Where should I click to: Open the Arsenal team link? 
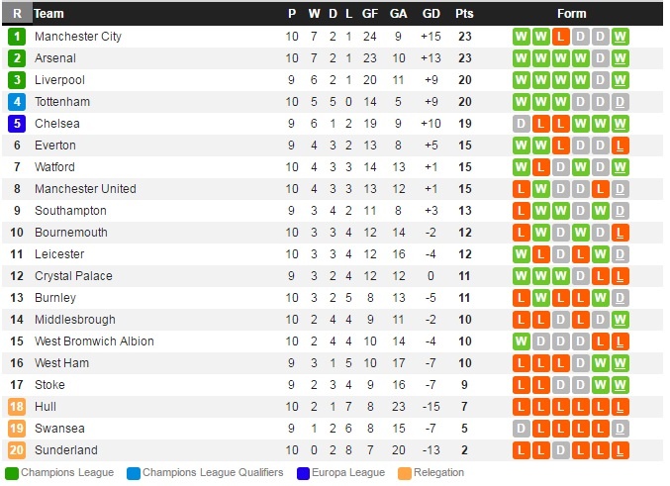(x=55, y=58)
